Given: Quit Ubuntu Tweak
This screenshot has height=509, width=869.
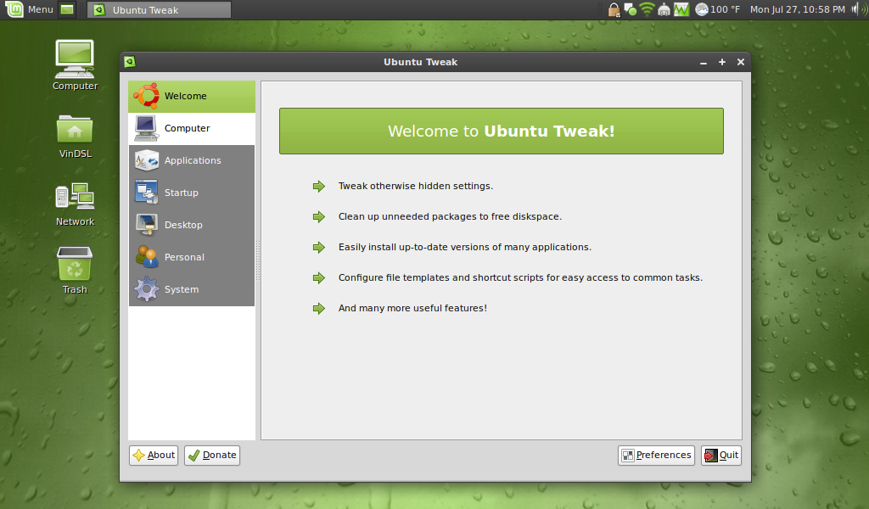Looking at the screenshot, I should tap(721, 456).
